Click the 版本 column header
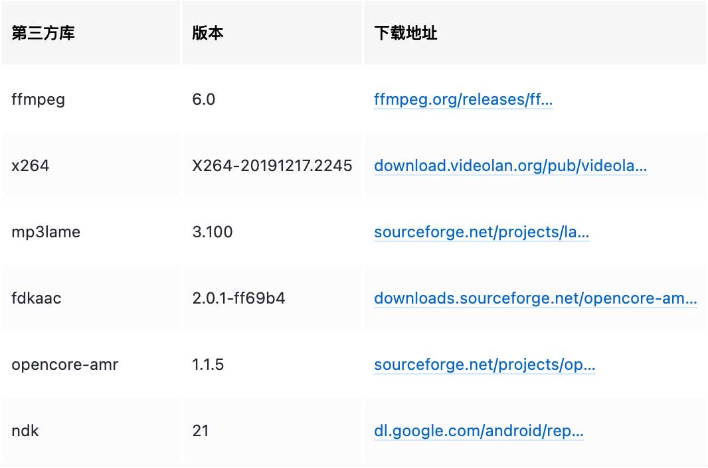 208,34
